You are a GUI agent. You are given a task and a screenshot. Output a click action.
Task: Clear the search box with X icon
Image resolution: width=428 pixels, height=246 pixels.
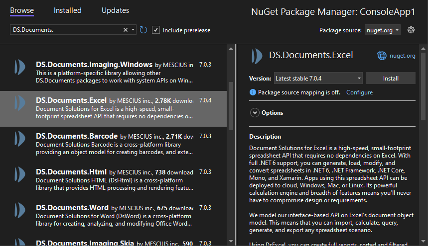pos(125,30)
